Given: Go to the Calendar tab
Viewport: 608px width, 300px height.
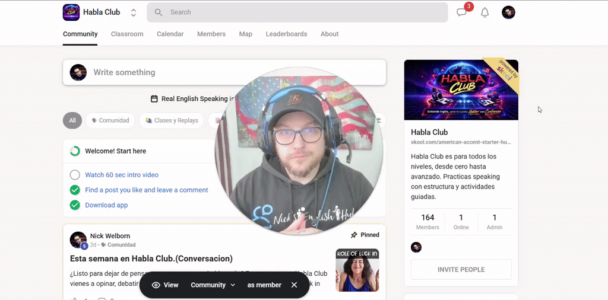Looking at the screenshot, I should click(170, 34).
